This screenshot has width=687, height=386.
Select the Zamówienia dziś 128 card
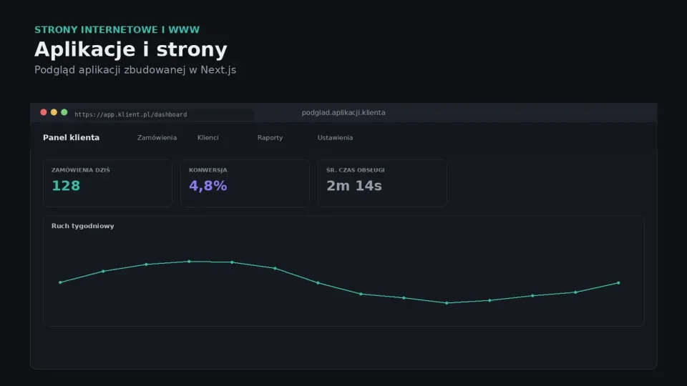[107, 183]
